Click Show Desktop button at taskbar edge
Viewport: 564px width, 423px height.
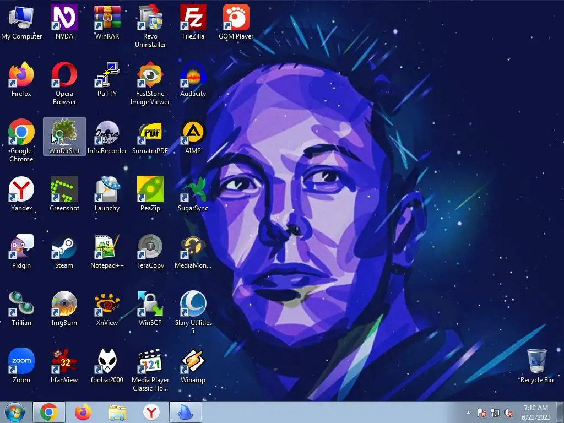(560, 412)
